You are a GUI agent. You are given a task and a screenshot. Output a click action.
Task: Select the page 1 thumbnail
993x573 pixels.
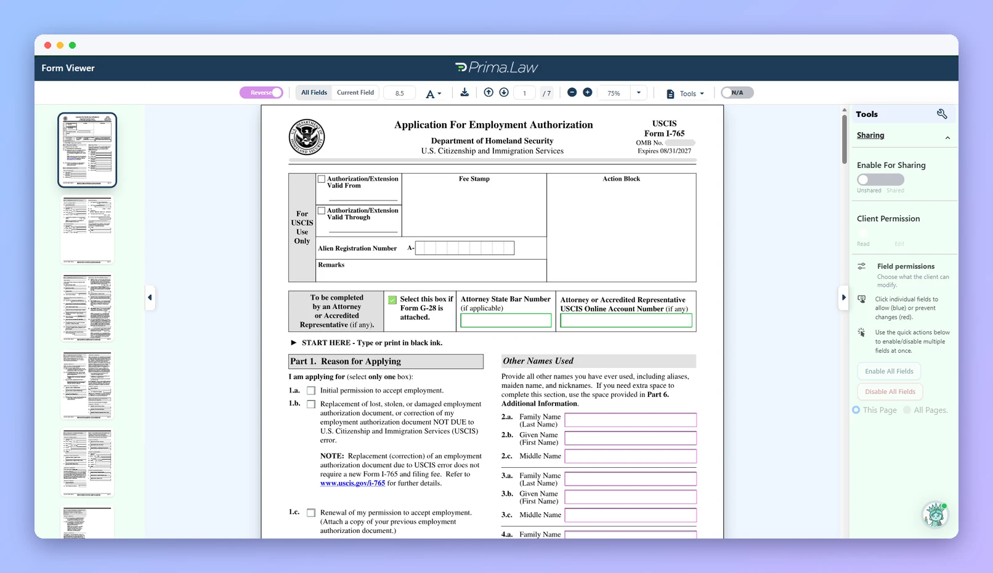click(87, 150)
